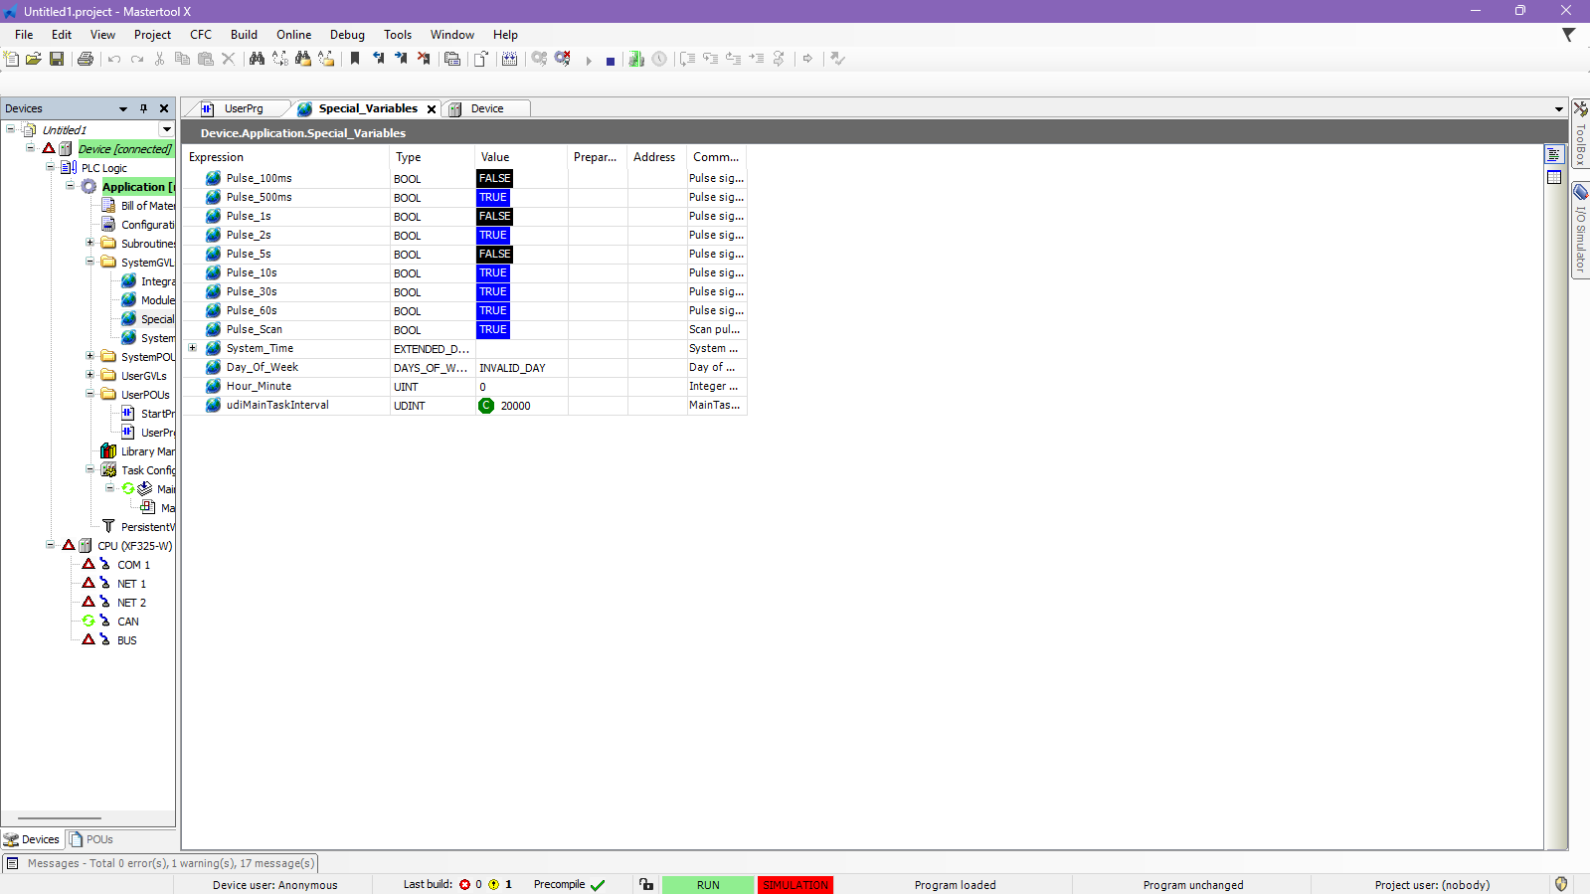The width and height of the screenshot is (1590, 894).
Task: Click the Print toolbar icon
Action: (x=86, y=60)
